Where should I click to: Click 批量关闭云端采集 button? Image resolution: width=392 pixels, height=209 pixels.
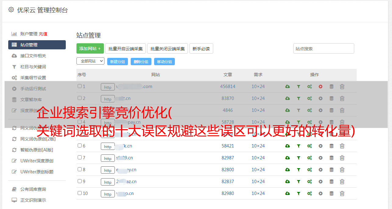[x=168, y=48]
